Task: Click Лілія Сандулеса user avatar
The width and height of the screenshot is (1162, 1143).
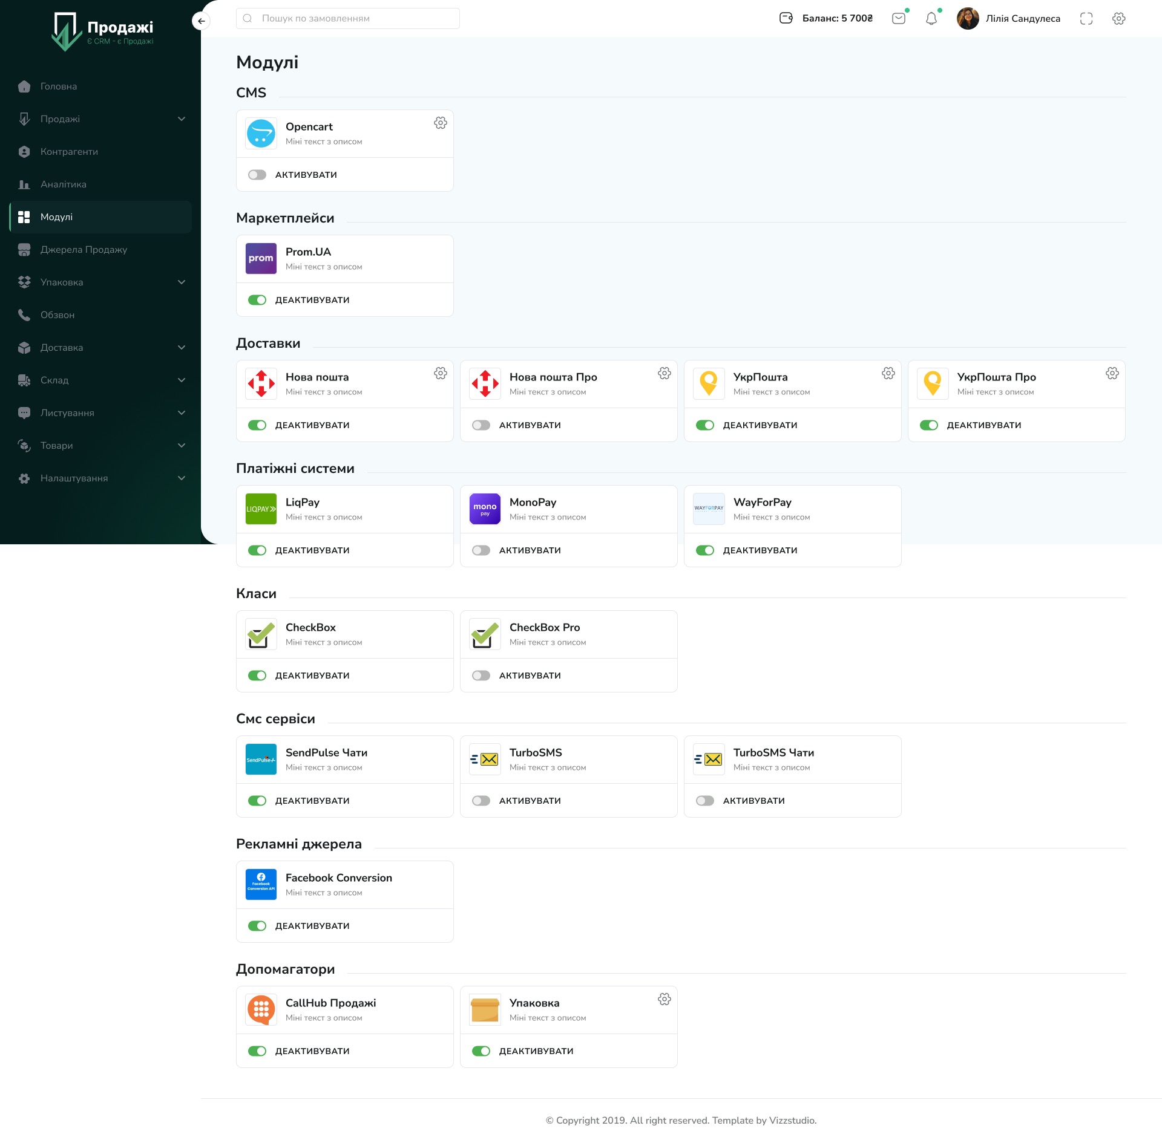Action: point(968,18)
